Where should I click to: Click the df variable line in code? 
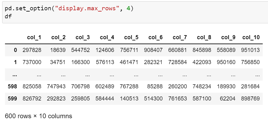8,16
